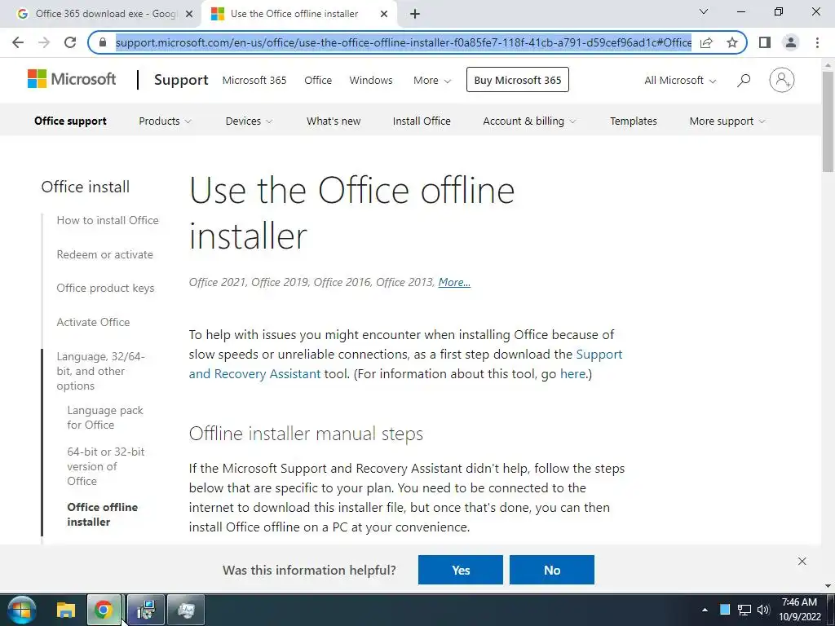The height and width of the screenshot is (626, 835).
Task: Open the Windows Start button
Action: pos(21,610)
